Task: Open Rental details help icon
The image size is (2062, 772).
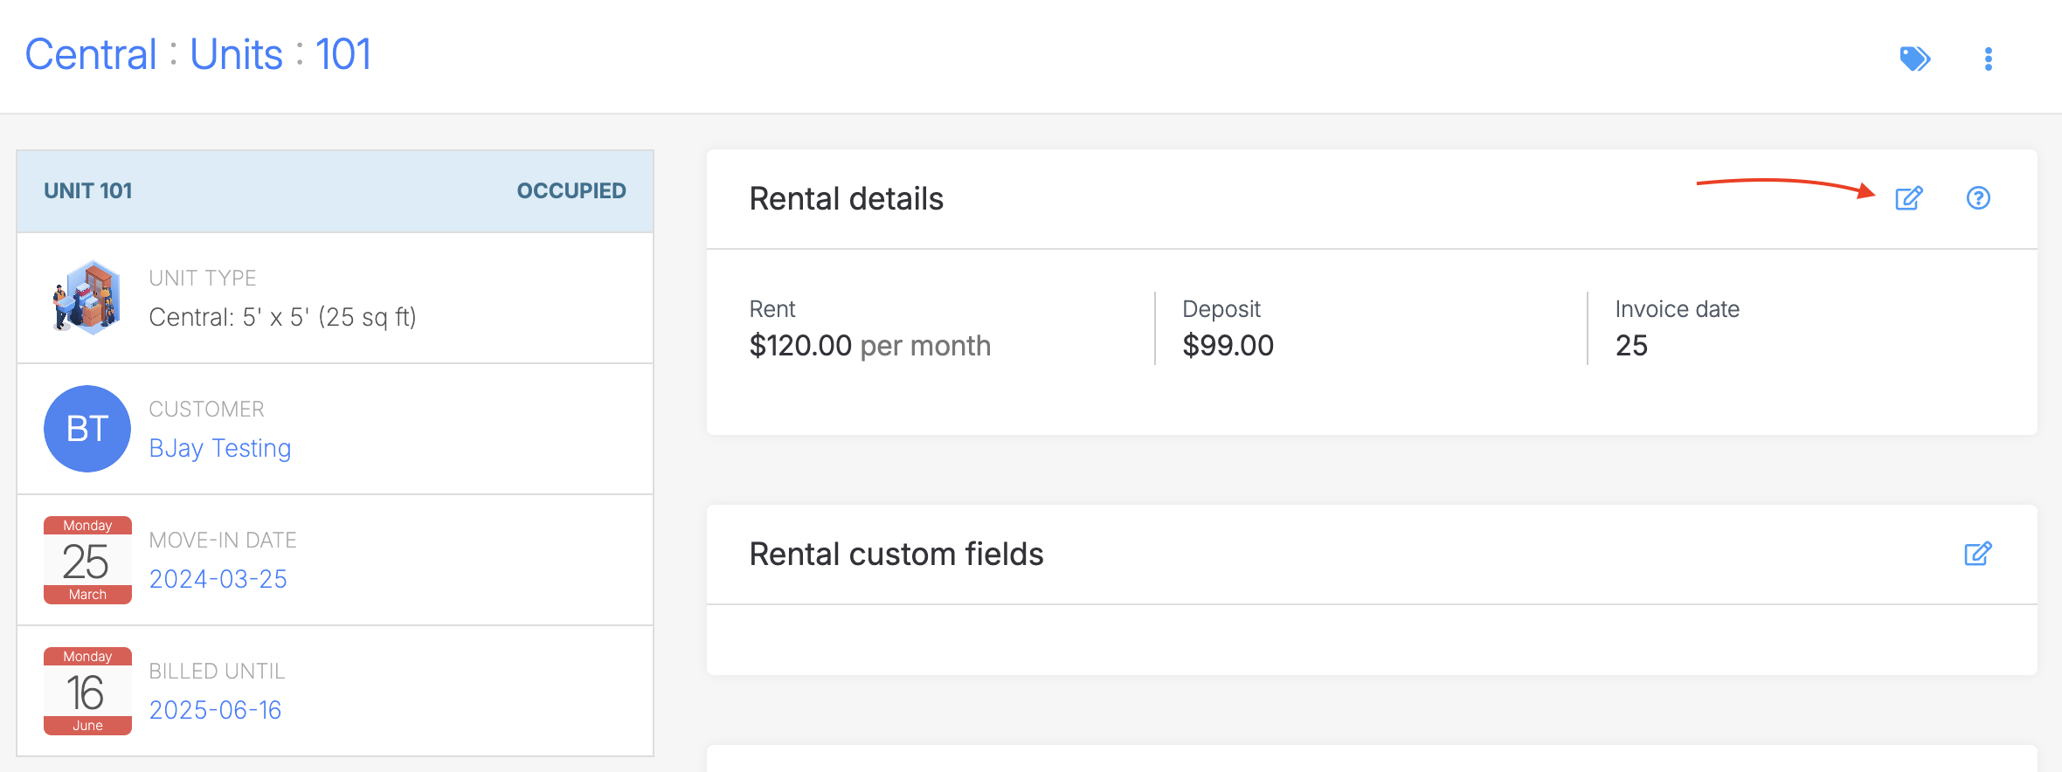Action: (1978, 198)
